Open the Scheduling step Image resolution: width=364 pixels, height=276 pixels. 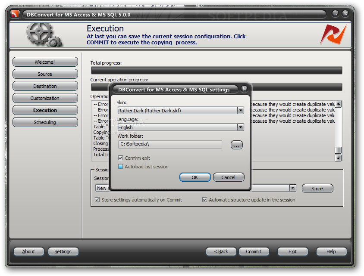45,122
